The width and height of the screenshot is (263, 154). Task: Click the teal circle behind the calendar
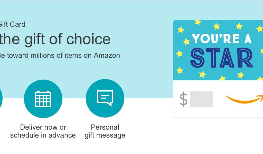[x=43, y=99]
